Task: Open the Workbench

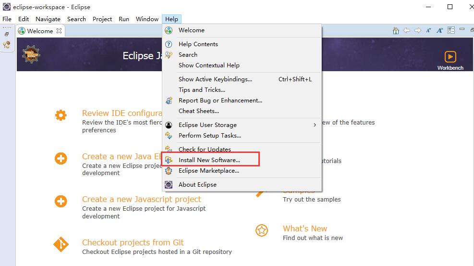Action: 450,61
